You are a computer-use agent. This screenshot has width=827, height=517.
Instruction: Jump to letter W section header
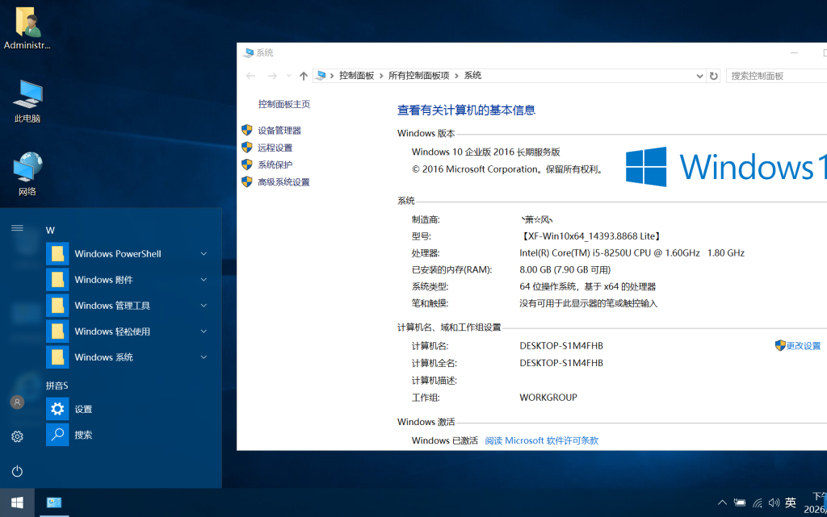(50, 230)
